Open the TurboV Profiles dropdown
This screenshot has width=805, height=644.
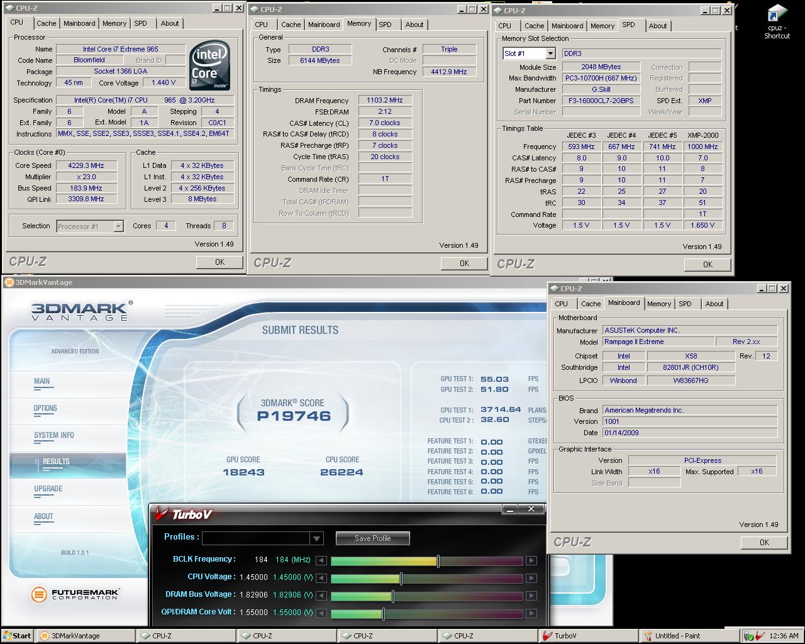(x=316, y=538)
